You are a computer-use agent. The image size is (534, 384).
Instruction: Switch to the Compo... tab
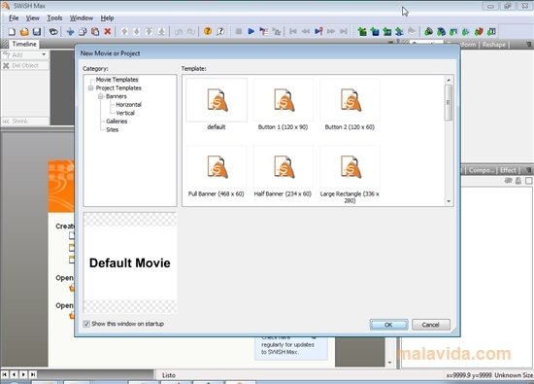click(482, 170)
